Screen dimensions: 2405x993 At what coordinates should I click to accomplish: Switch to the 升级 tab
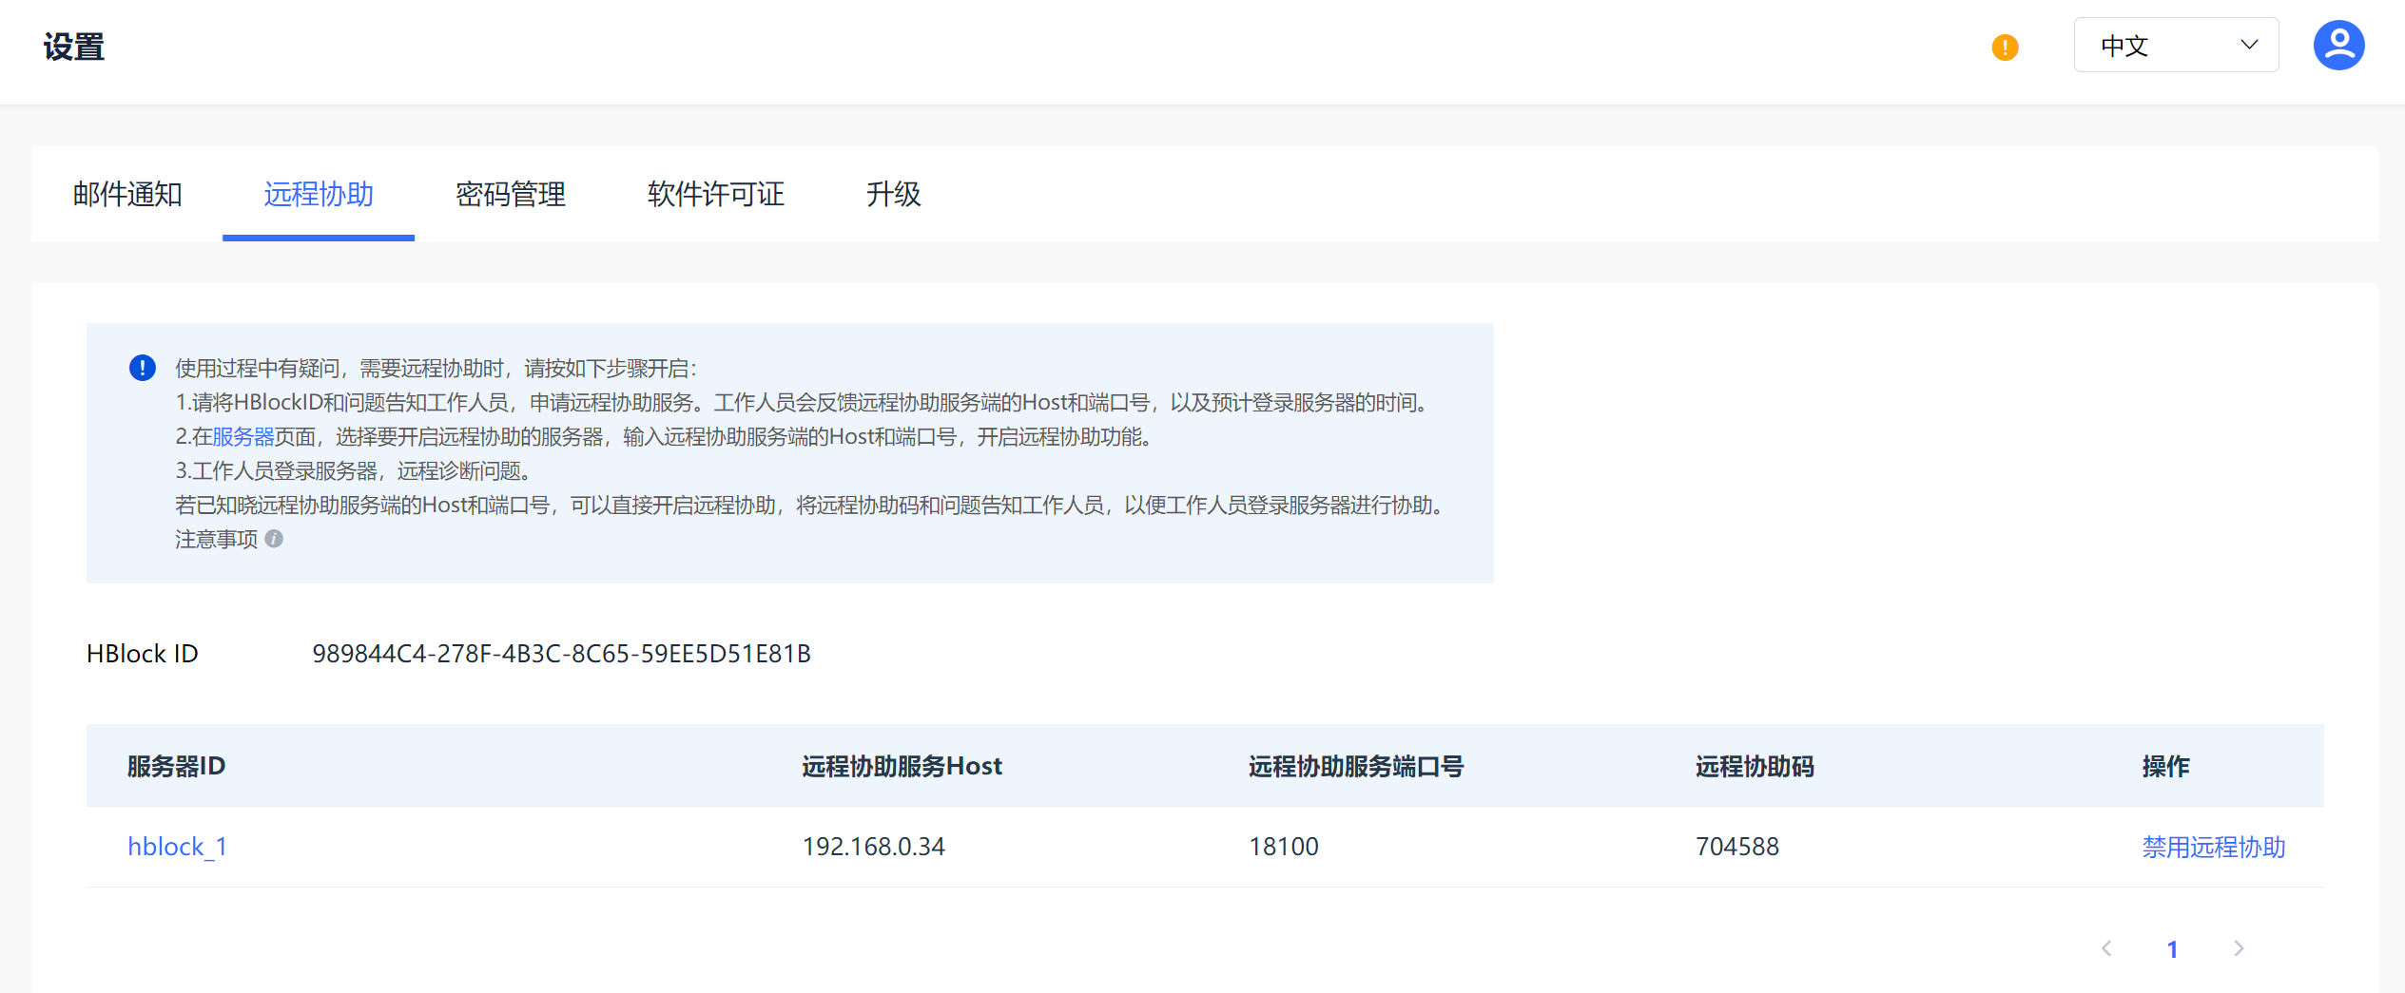tap(894, 194)
